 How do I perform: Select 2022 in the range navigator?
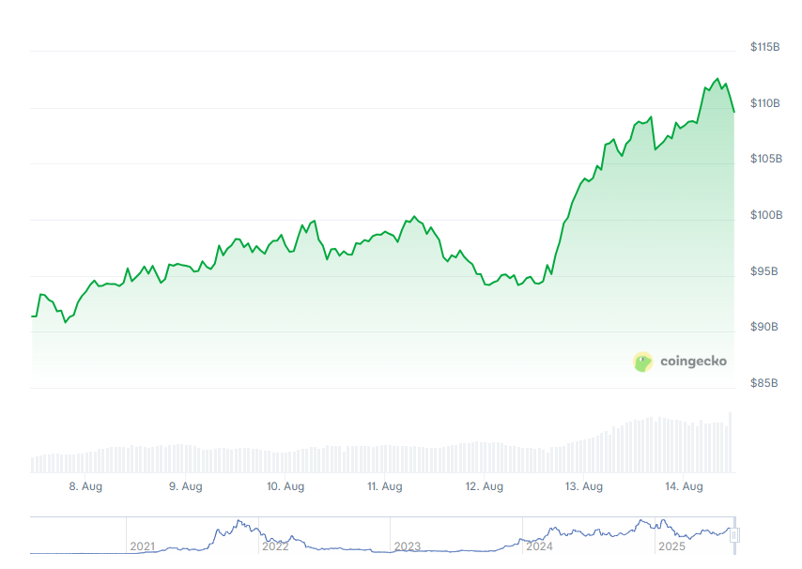[275, 546]
